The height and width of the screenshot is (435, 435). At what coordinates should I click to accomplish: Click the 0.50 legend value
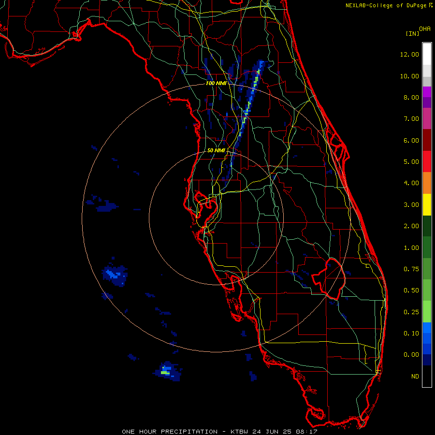(411, 290)
